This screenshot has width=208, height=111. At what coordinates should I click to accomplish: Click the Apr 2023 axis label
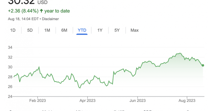(88, 101)
